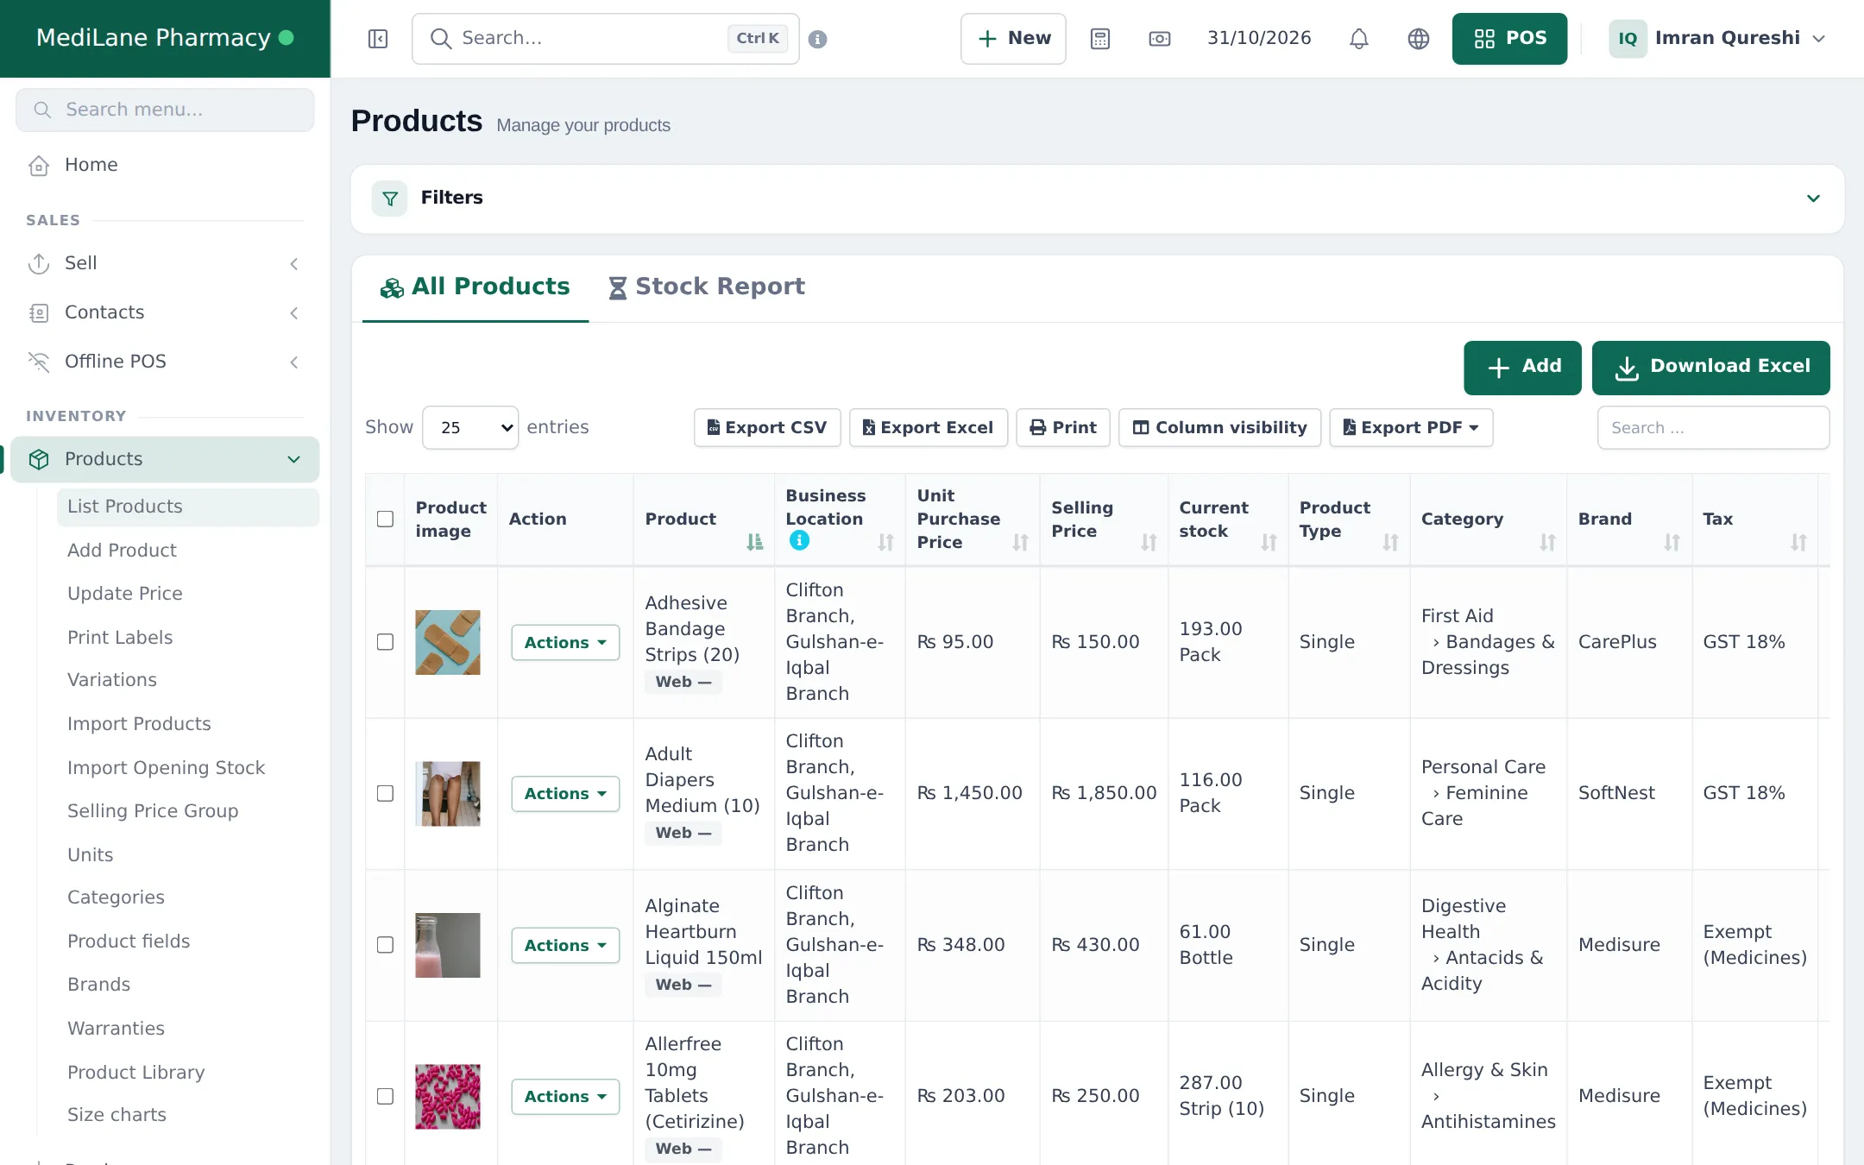The height and width of the screenshot is (1165, 1864).
Task: Open the cash register icon
Action: pos(1160,39)
